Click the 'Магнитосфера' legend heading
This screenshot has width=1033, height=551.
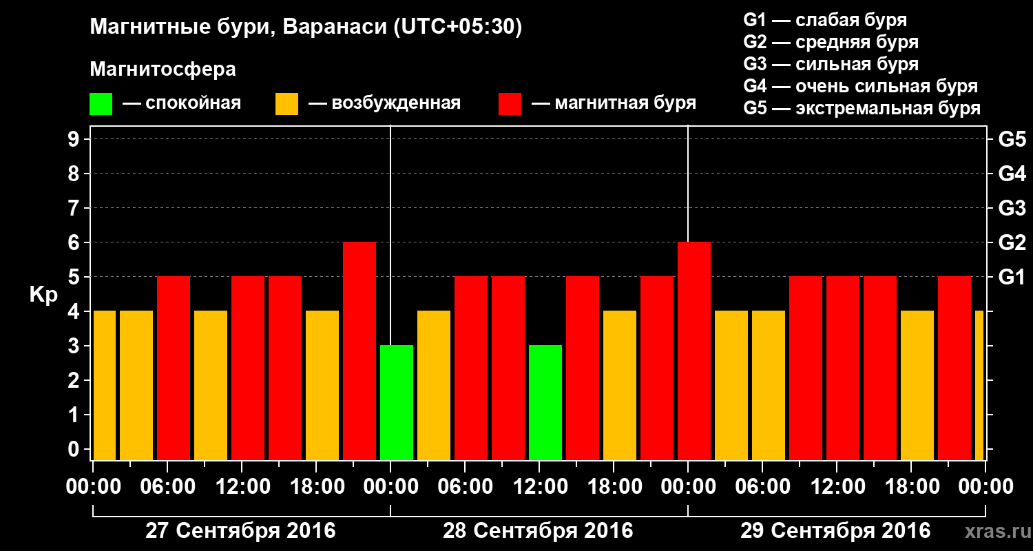coord(163,70)
